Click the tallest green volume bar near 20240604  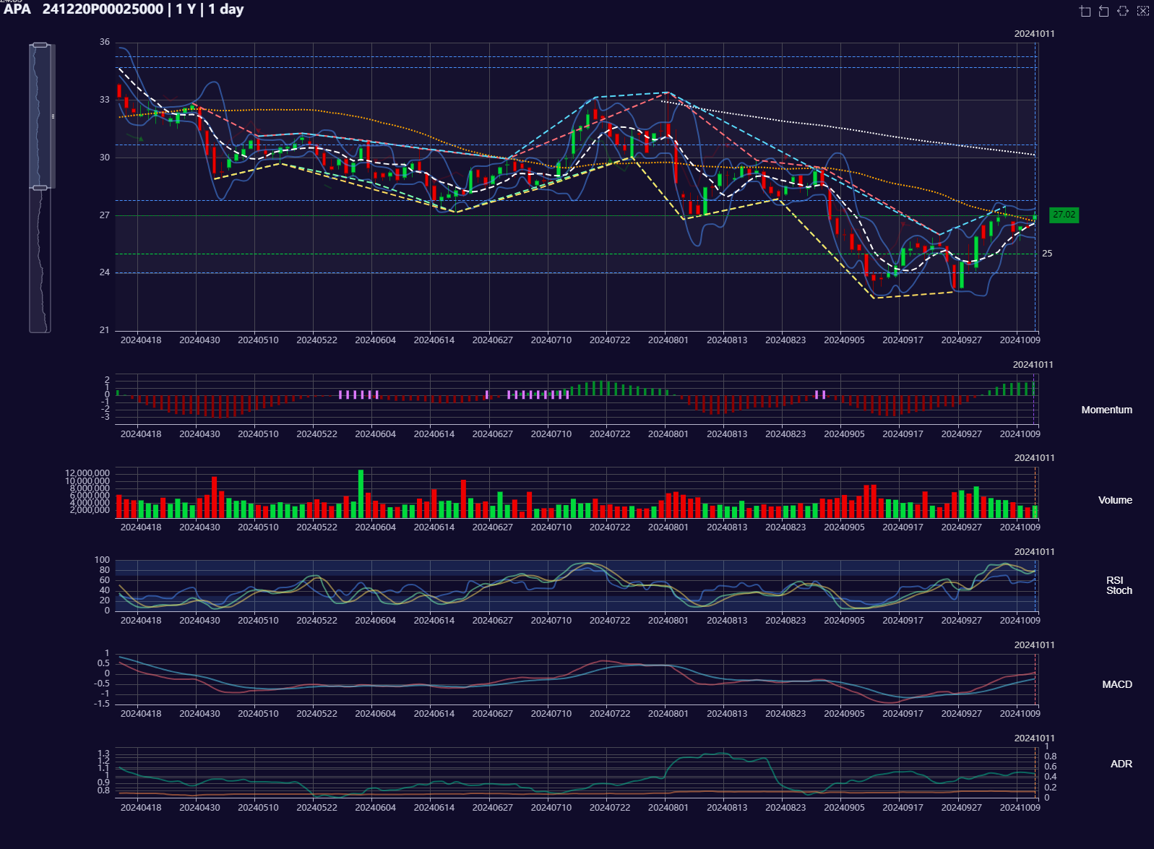[x=361, y=493]
